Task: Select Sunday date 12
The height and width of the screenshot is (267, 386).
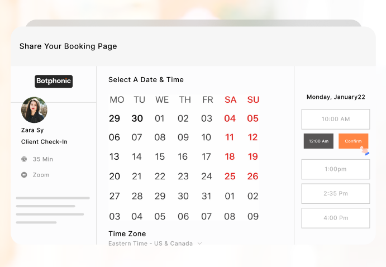Action: pyautogui.click(x=253, y=137)
